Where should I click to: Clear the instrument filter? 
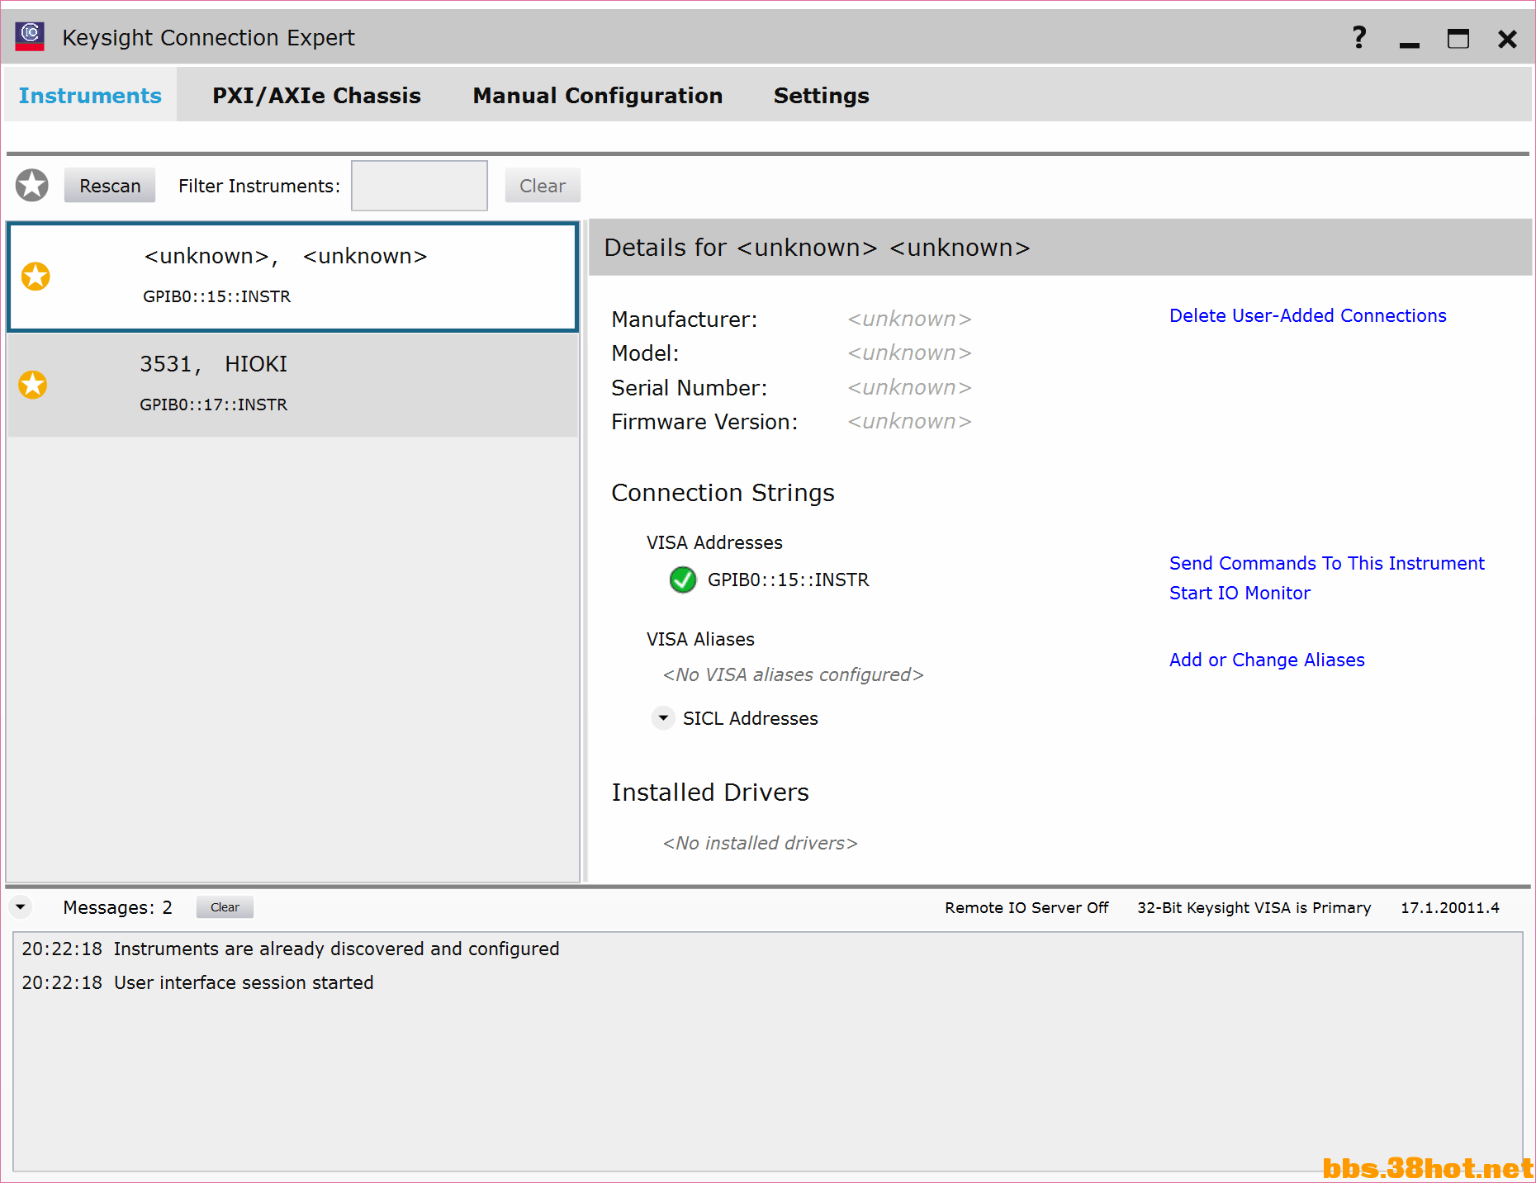click(x=543, y=186)
